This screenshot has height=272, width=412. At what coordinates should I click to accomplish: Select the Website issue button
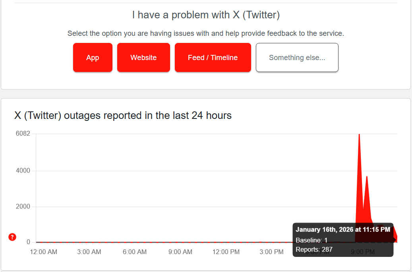click(143, 58)
